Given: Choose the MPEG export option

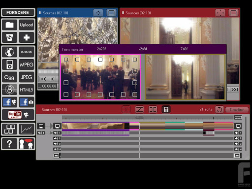Looking at the screenshot, I should (x=27, y=64).
